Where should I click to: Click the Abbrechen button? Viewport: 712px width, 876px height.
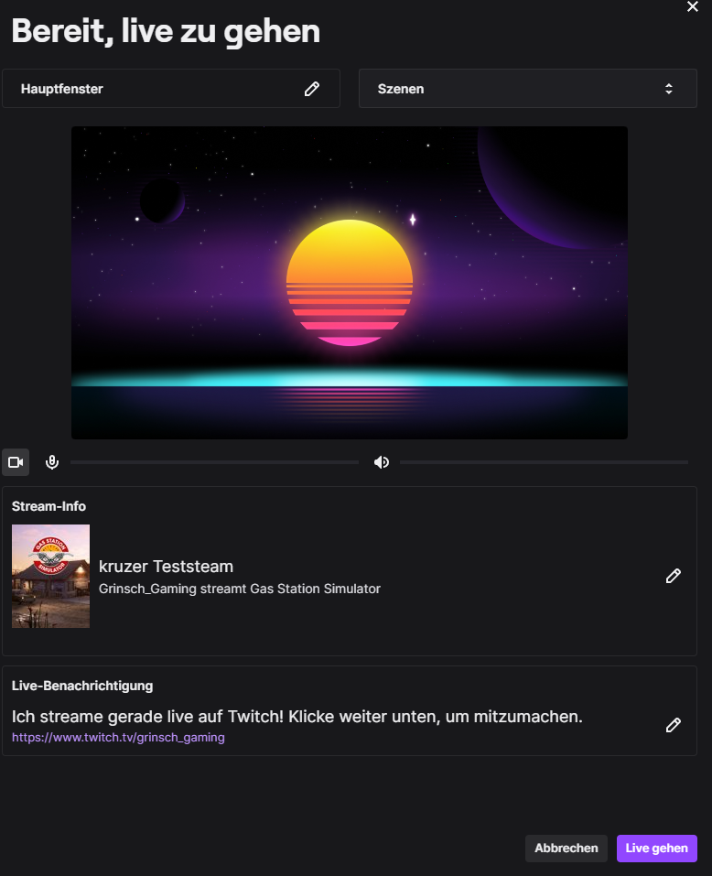tap(566, 849)
